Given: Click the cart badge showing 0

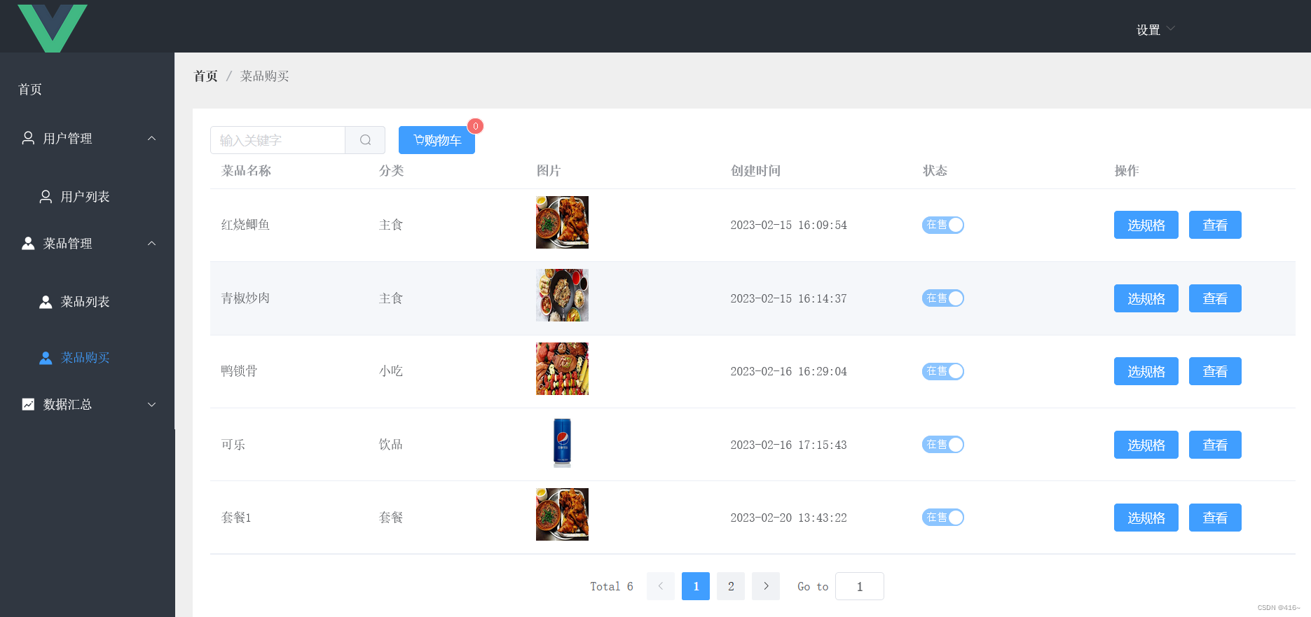Looking at the screenshot, I should (475, 126).
